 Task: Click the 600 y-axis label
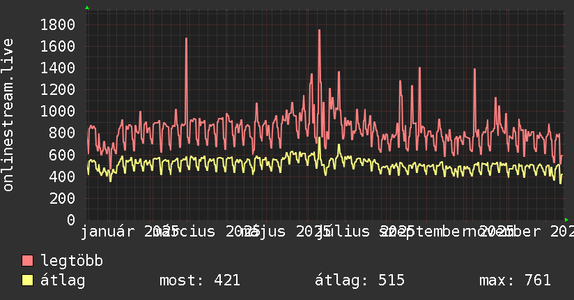[x=62, y=155]
